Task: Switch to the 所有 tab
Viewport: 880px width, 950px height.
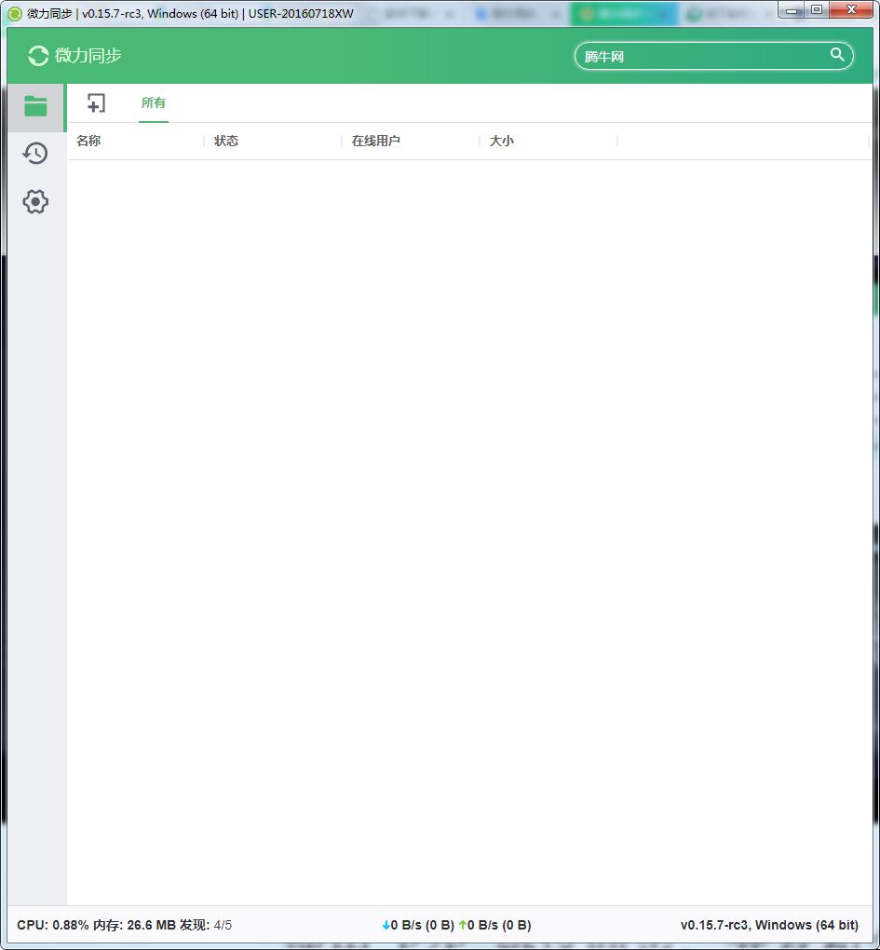Action: pos(154,103)
